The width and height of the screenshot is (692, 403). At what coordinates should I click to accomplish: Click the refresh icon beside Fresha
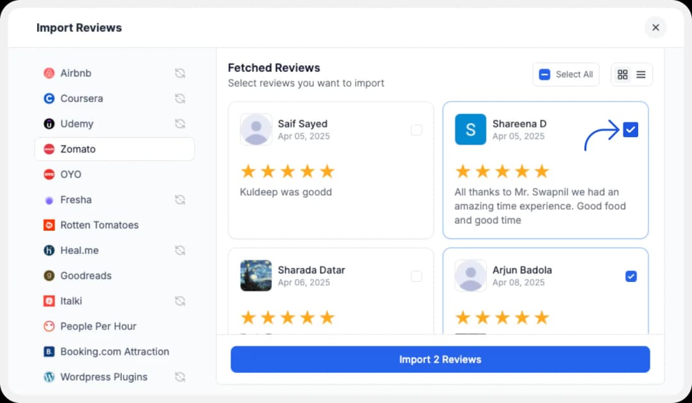pos(180,199)
